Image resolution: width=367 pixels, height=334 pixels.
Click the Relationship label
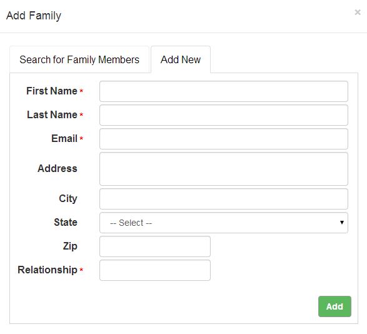48,270
